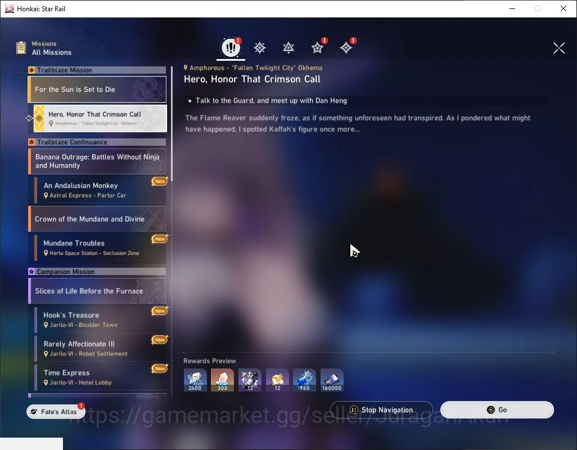Close the Missions screen with the X icon

559,48
